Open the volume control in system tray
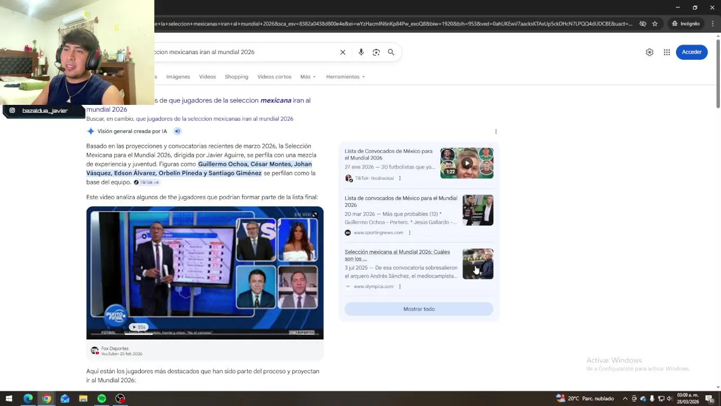The image size is (721, 406). tap(669, 399)
